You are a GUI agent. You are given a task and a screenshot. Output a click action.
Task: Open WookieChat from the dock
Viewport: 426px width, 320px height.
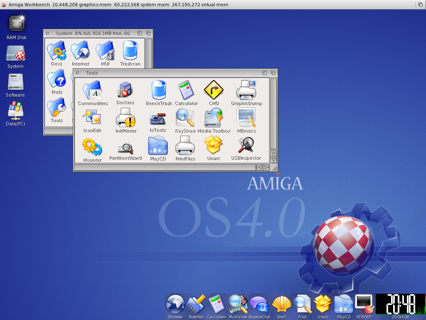[x=259, y=305]
